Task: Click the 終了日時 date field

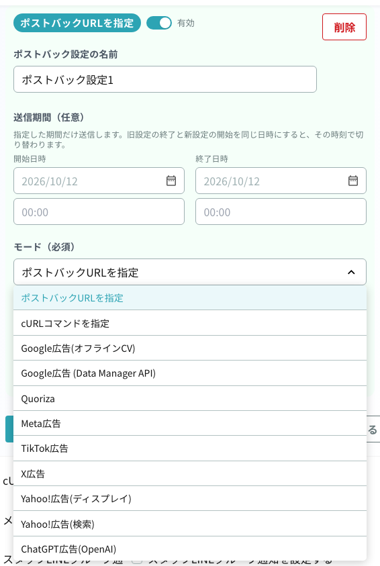Action: 281,181
